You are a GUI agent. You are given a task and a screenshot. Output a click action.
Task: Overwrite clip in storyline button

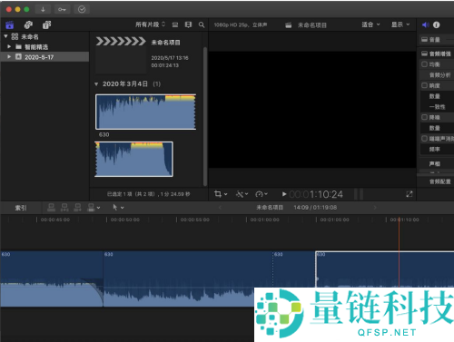pyautogui.click(x=91, y=208)
